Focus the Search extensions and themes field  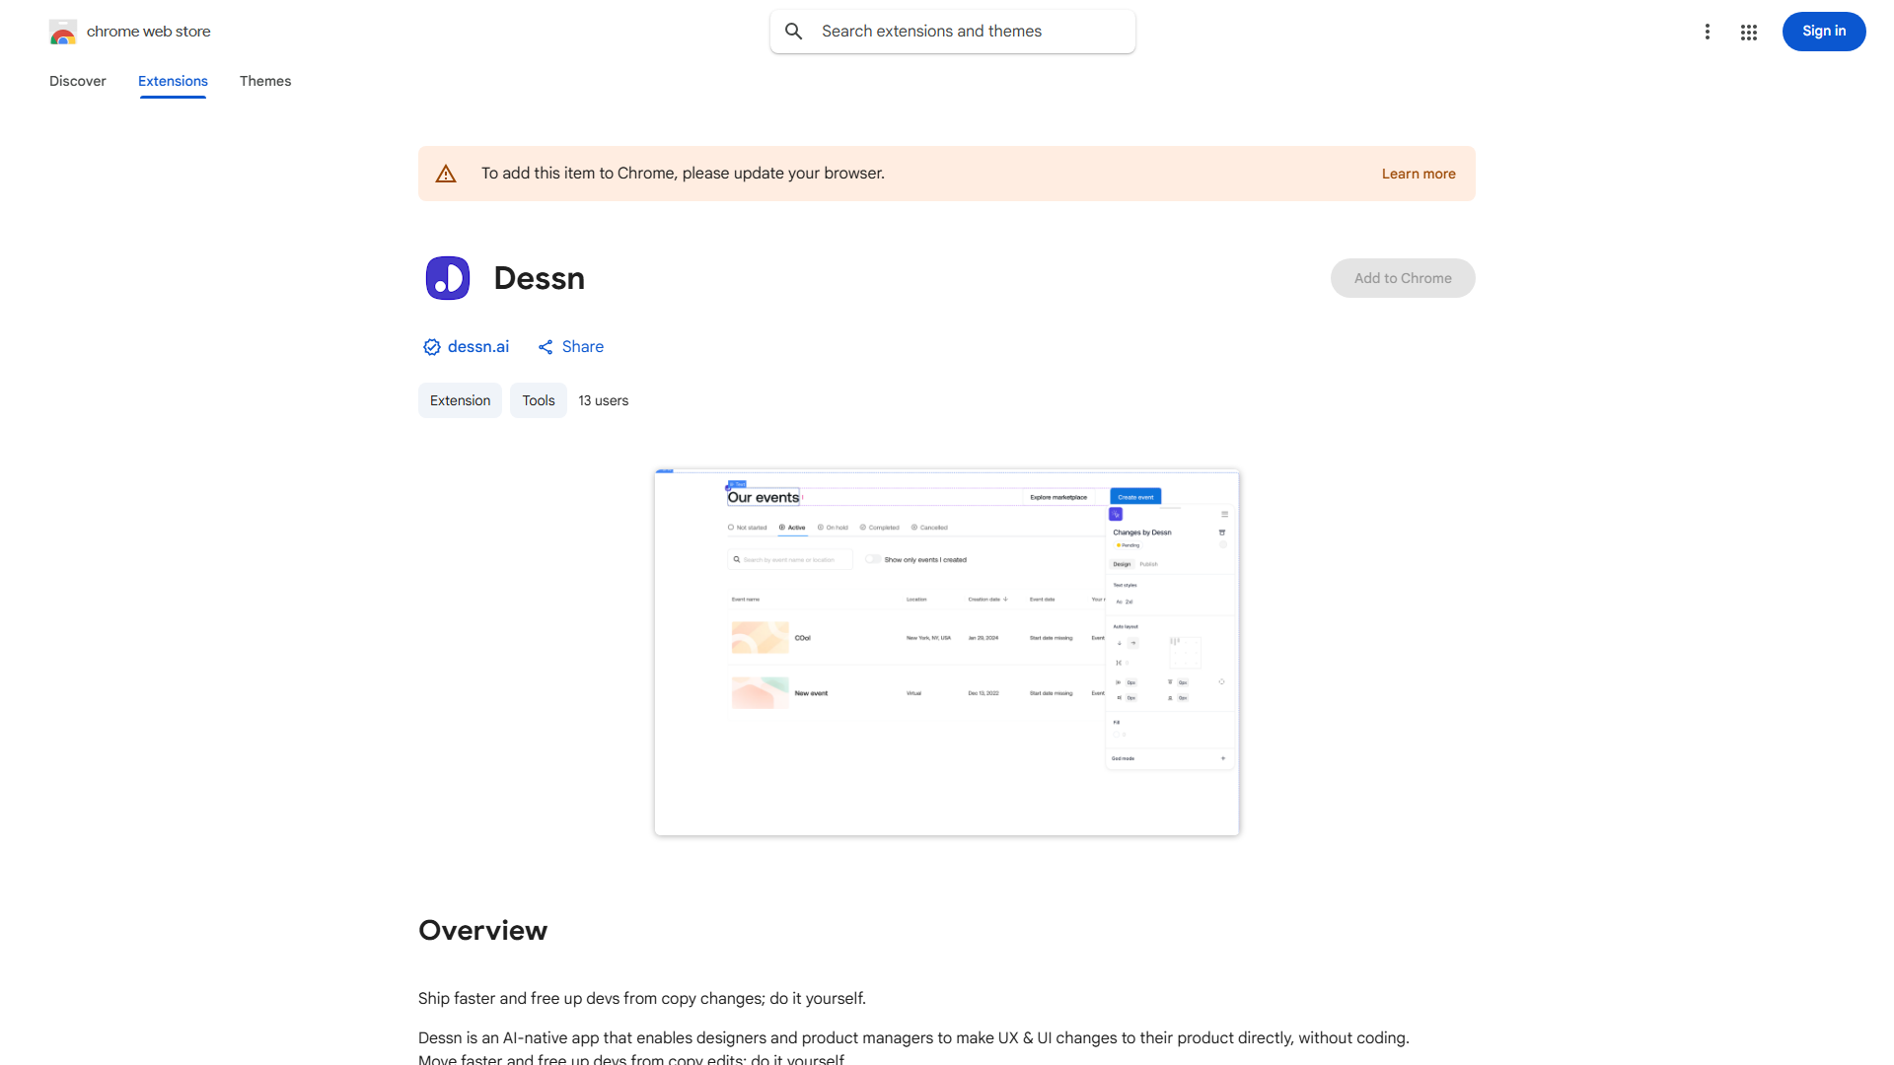tap(967, 32)
